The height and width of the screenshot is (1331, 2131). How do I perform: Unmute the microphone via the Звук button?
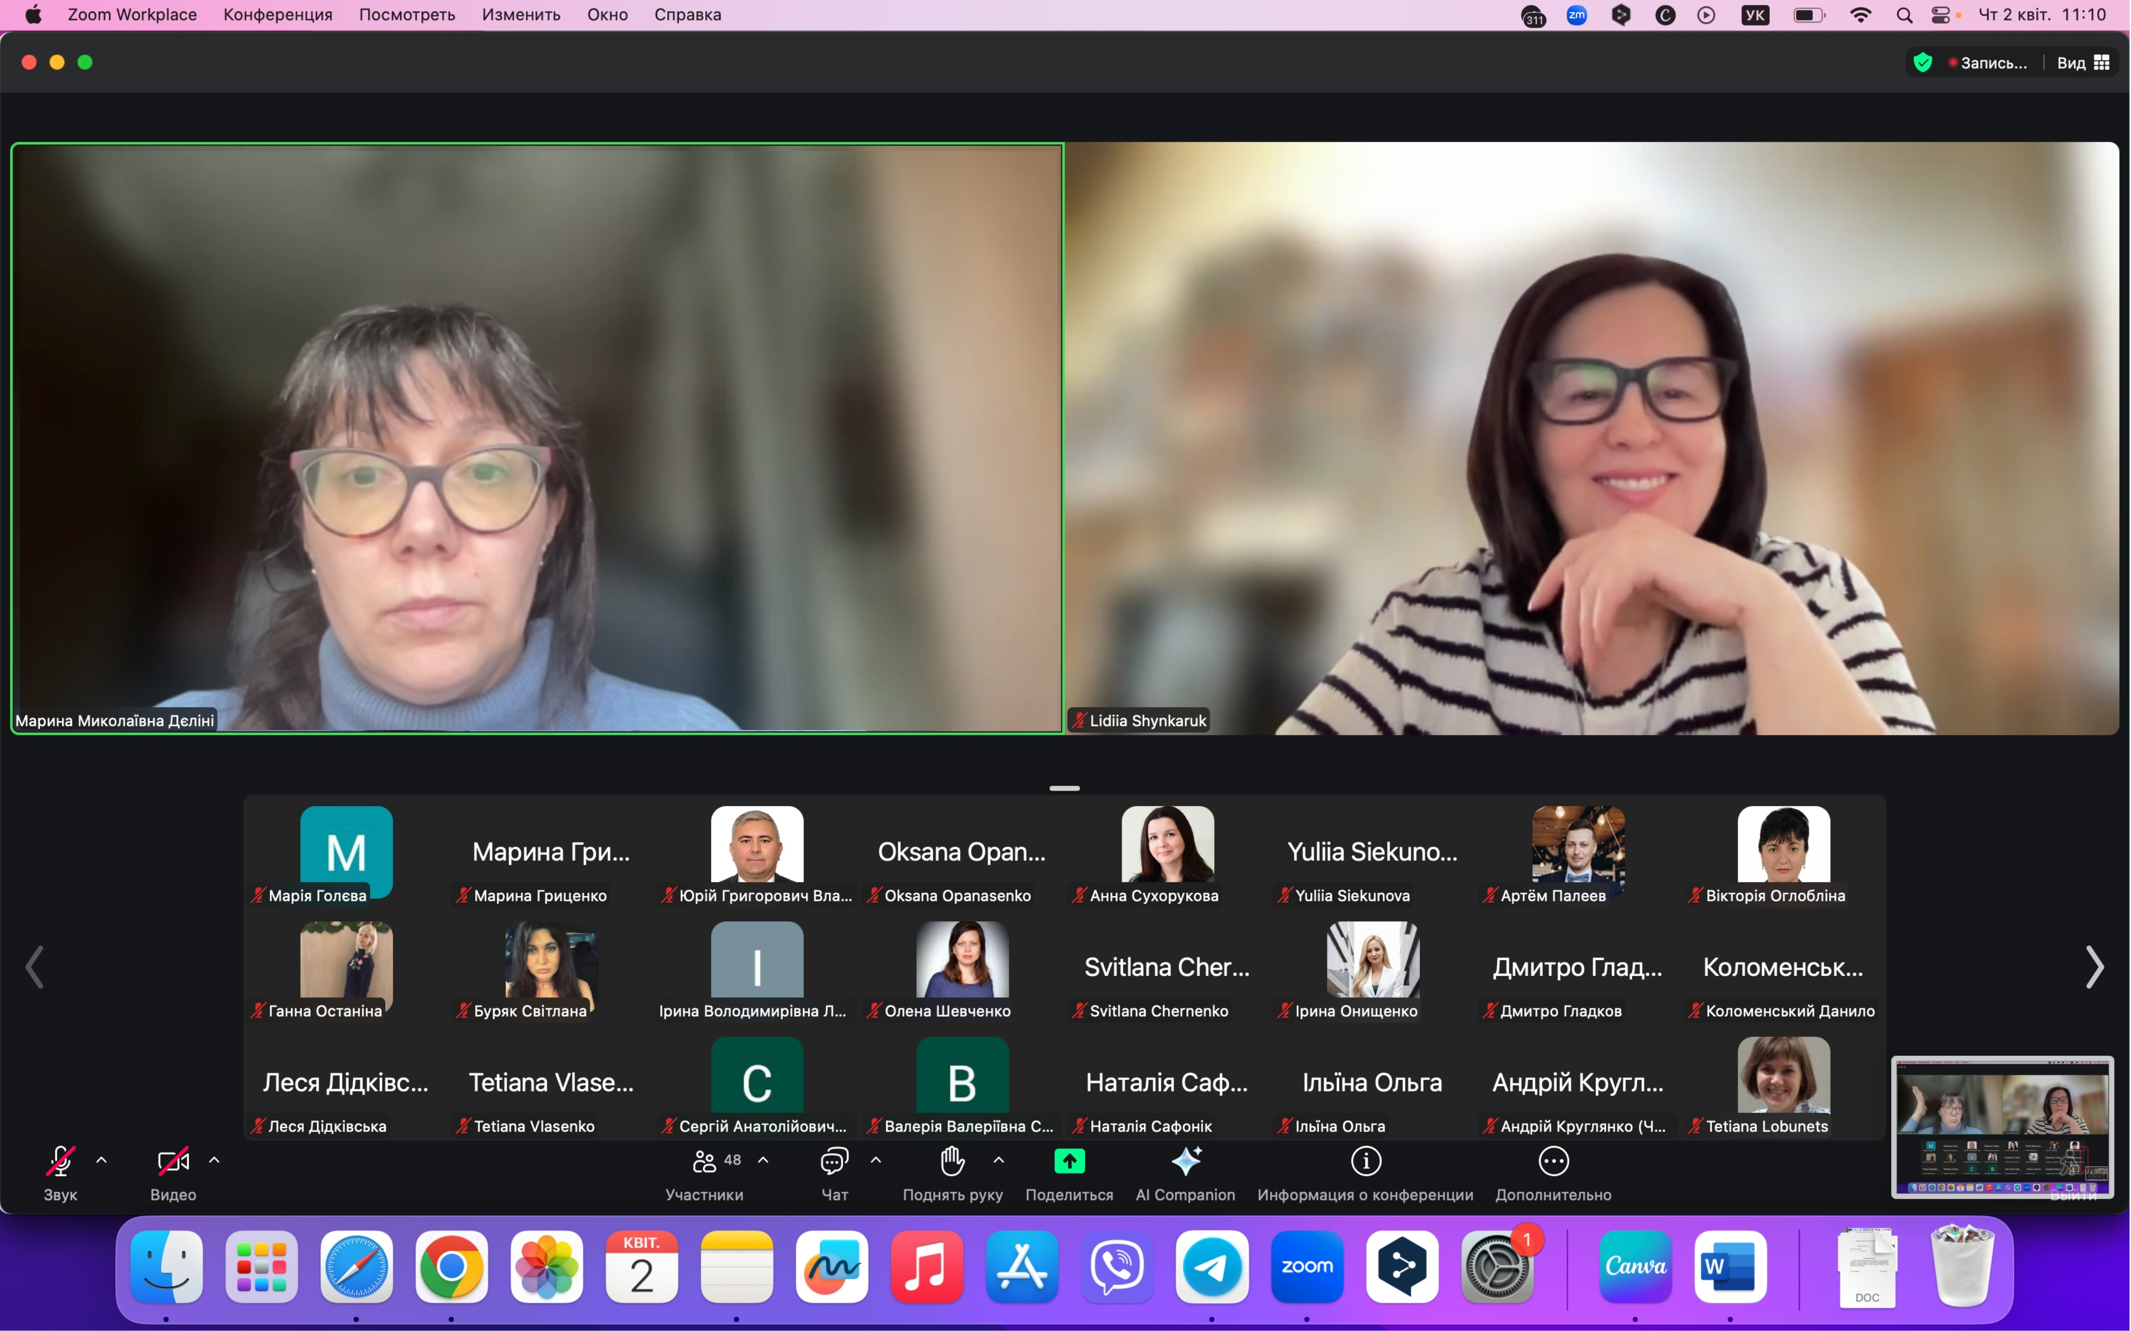pyautogui.click(x=60, y=1162)
